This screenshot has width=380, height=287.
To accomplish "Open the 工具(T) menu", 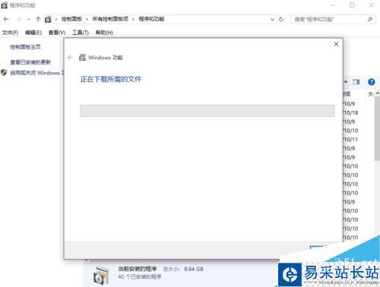I will (x=81, y=33).
